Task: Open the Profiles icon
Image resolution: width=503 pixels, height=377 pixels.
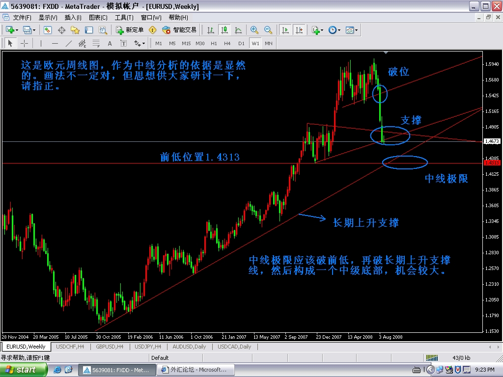Action: pyautogui.click(x=27, y=30)
